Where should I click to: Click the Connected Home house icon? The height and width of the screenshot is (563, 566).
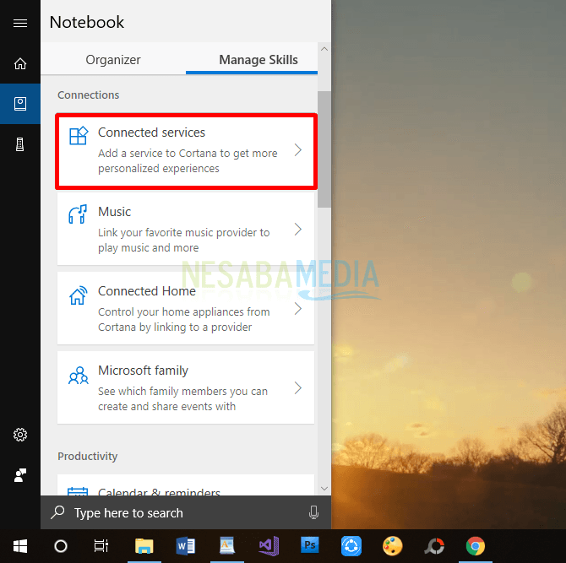pos(78,295)
